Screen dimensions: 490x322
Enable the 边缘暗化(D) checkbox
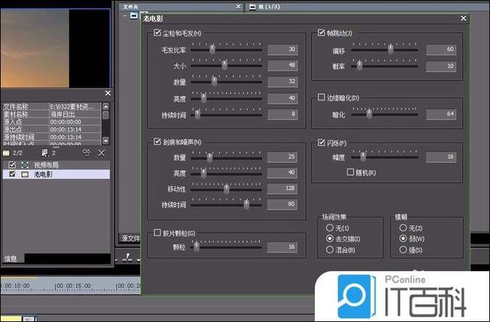pos(322,97)
